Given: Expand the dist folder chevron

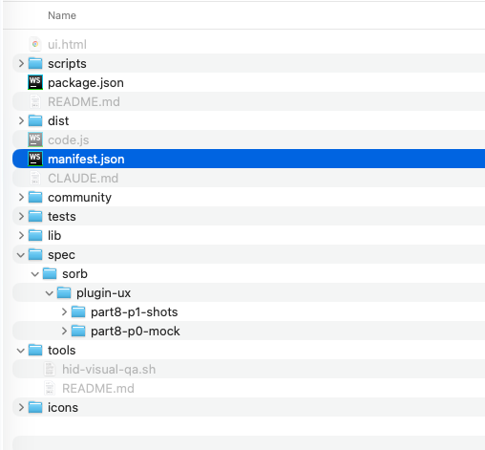Looking at the screenshot, I should 21,120.
